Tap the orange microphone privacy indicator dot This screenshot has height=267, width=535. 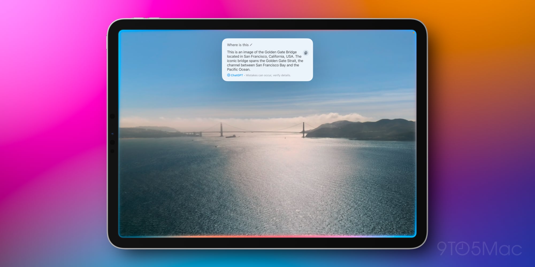414,33
